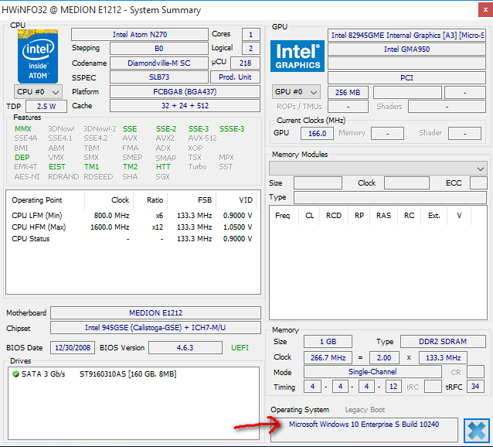The height and width of the screenshot is (447, 493).
Task: Click the 2.5 W TDP value
Action: point(46,106)
